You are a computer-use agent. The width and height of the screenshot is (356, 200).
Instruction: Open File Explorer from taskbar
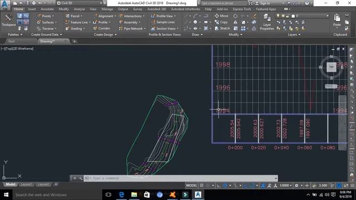point(134,194)
